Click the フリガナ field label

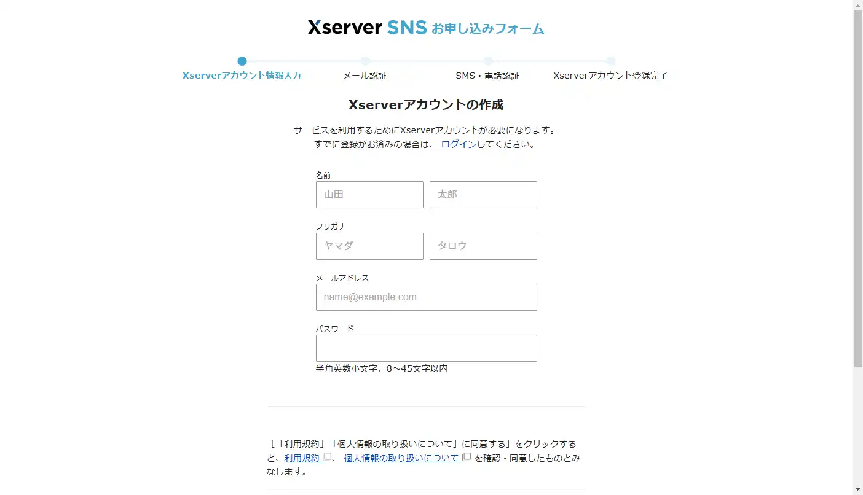[331, 226]
